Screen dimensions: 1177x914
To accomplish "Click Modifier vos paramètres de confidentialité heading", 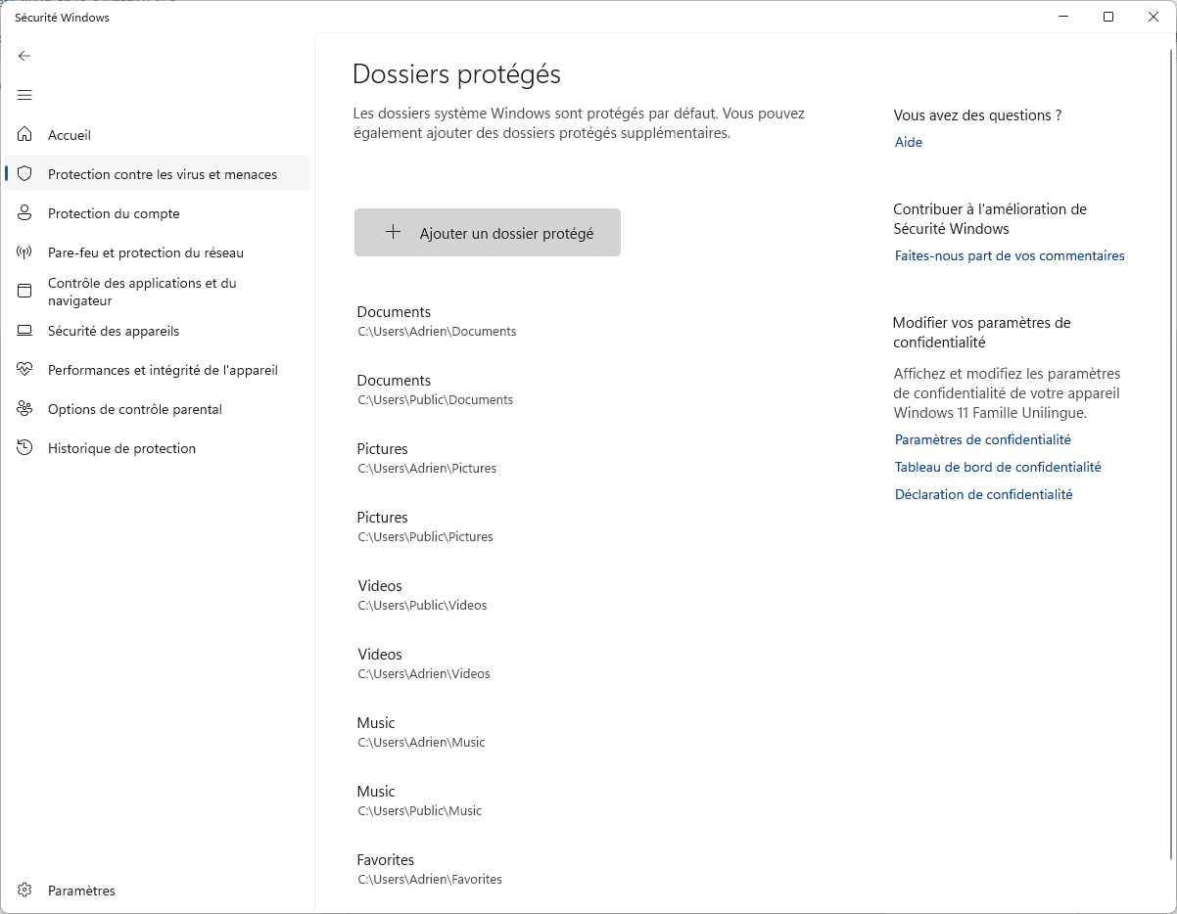I will 982,333.
